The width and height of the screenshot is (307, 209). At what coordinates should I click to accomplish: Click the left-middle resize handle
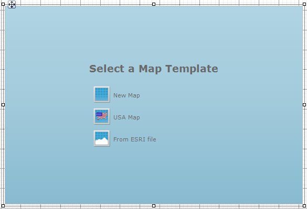pos(3,105)
